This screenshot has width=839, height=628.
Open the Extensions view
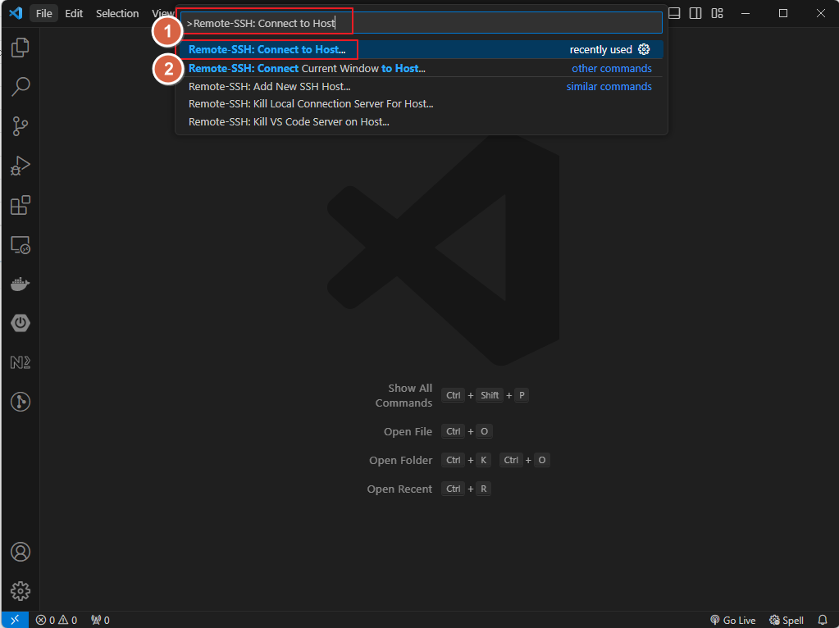(x=21, y=206)
